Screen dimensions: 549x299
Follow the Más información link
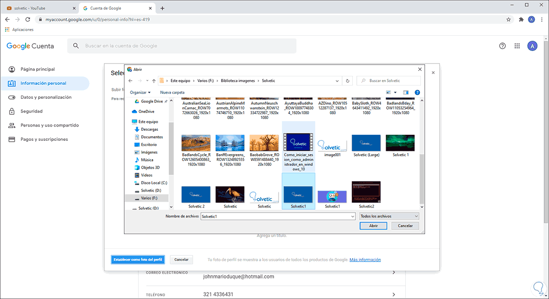pos(365,260)
